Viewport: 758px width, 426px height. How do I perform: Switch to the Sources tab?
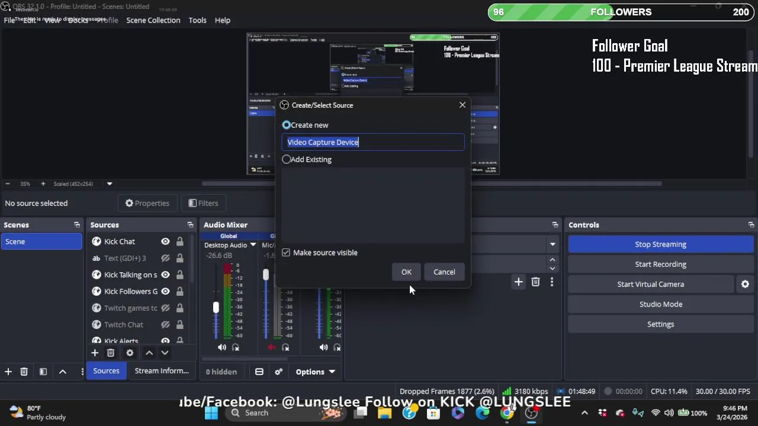tap(106, 371)
